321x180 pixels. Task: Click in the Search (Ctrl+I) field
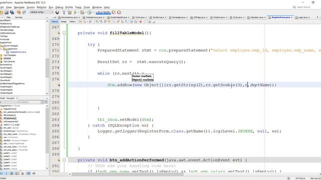coord(304,7)
